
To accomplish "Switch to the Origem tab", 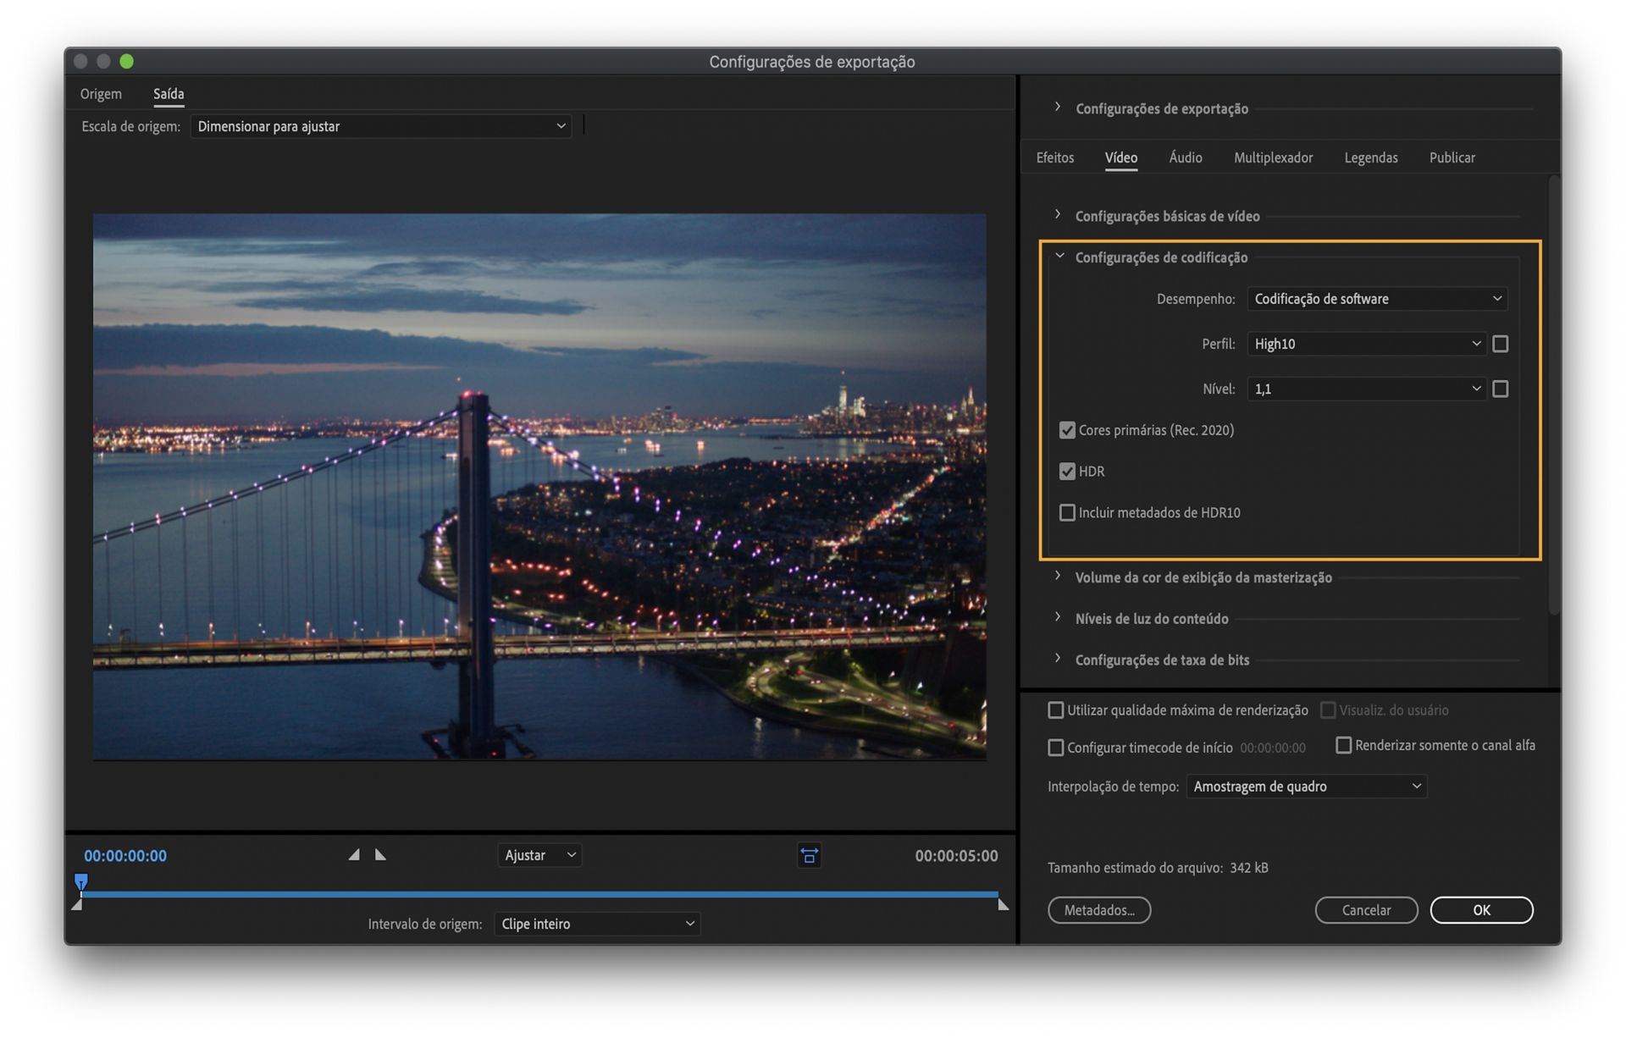I will coord(101,94).
